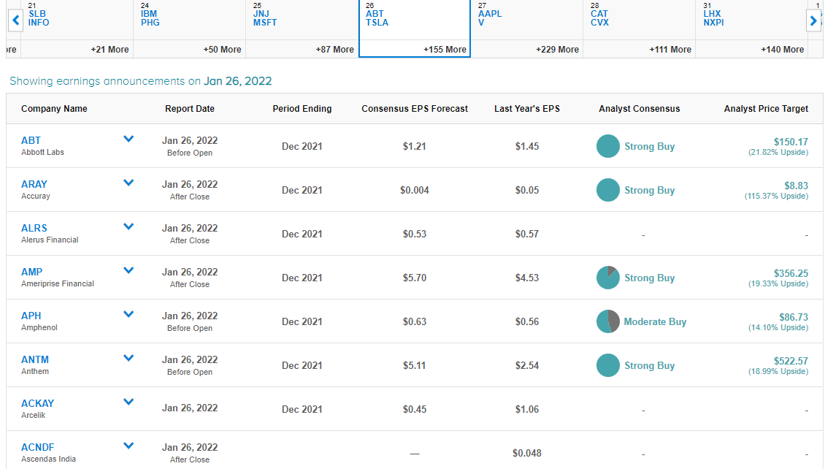Click AMP's analyst consensus pie icon
Viewport: 825px width, 469px height.
[x=607, y=278]
